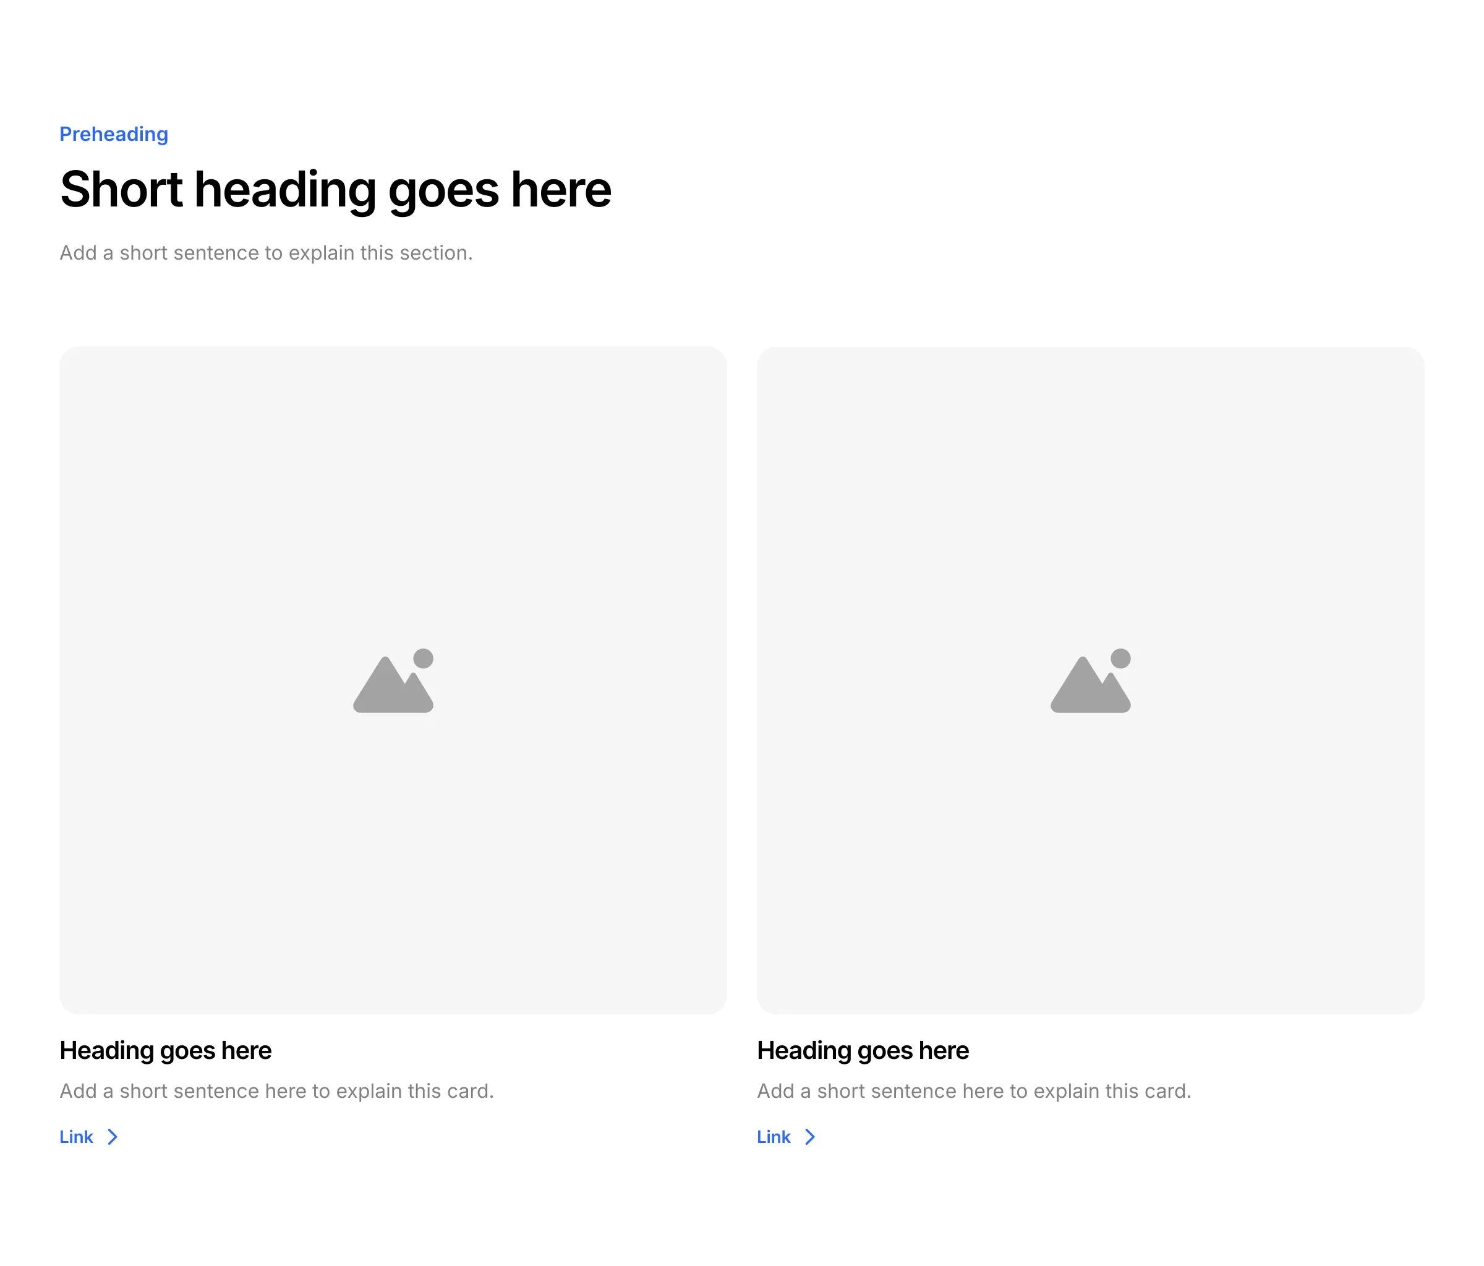
Task: Follow the Link under the left card
Action: click(x=77, y=1137)
